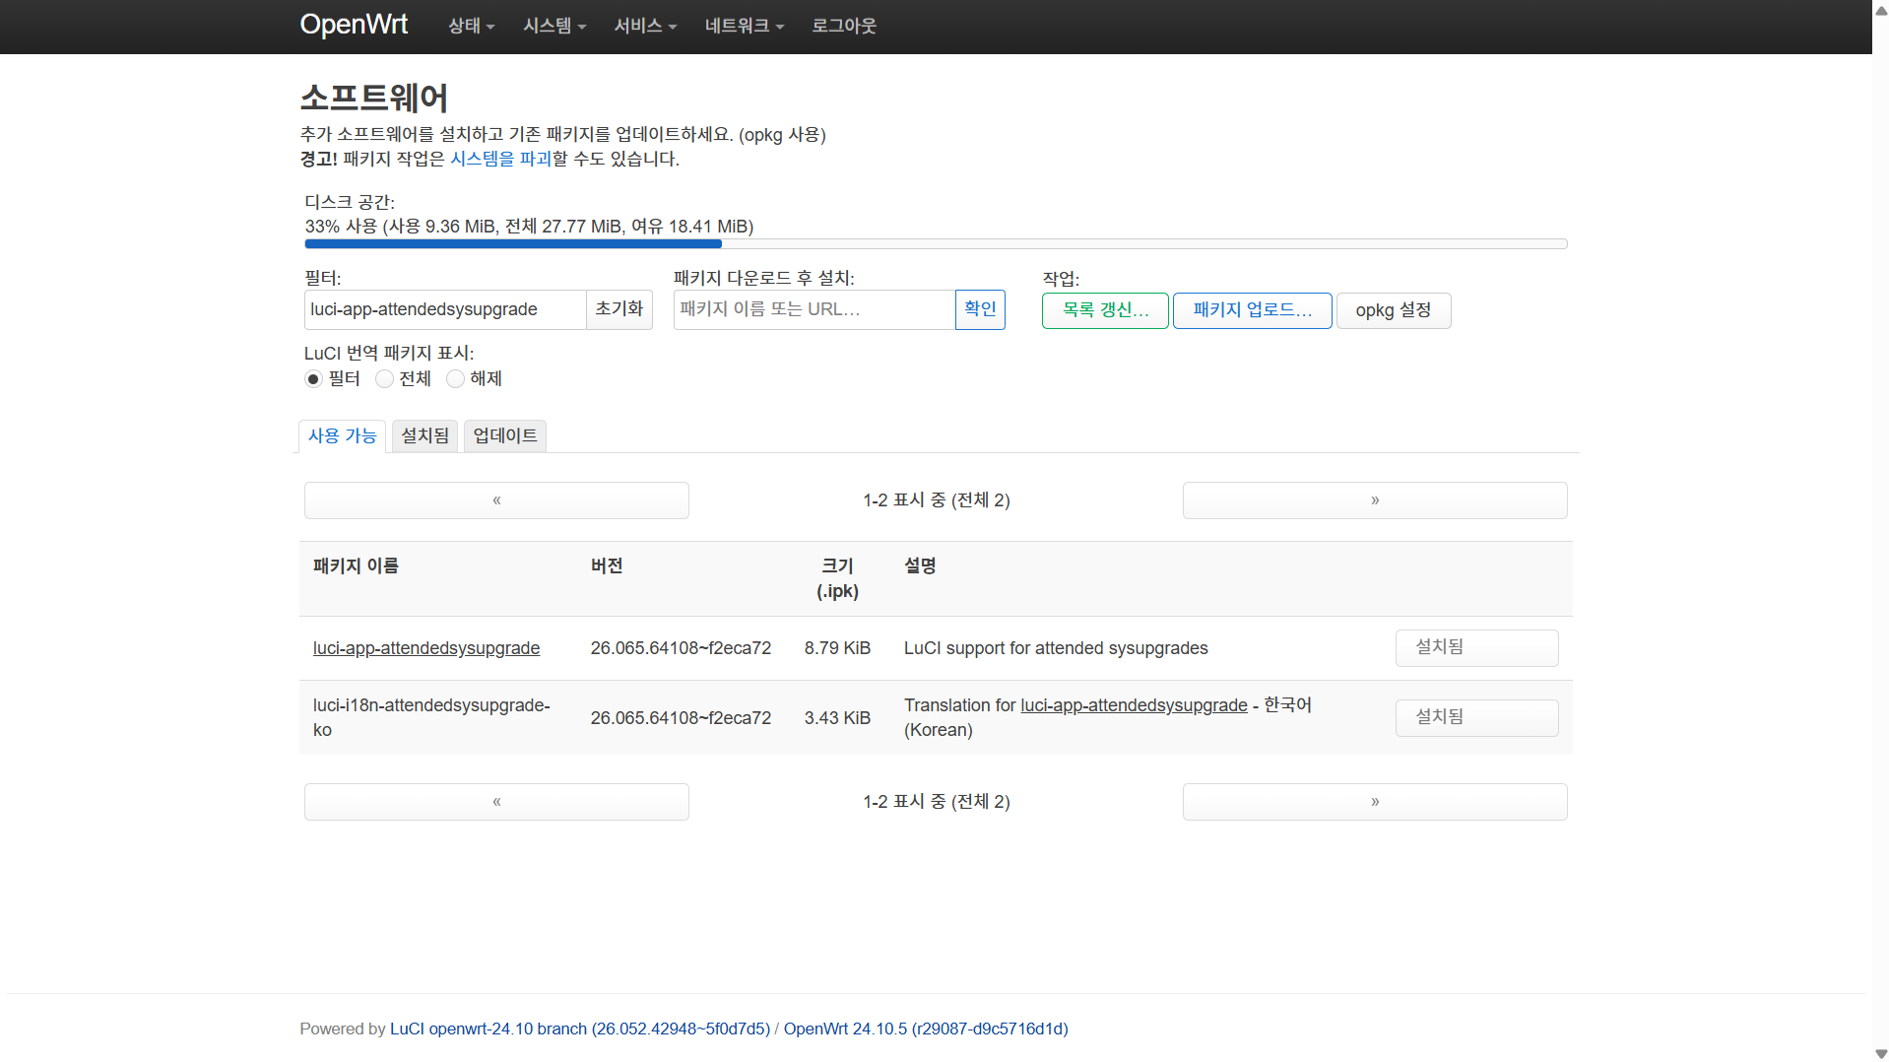This screenshot has width=1889, height=1062.
Task: Click the 초기화 filter reset button
Action: (x=619, y=309)
